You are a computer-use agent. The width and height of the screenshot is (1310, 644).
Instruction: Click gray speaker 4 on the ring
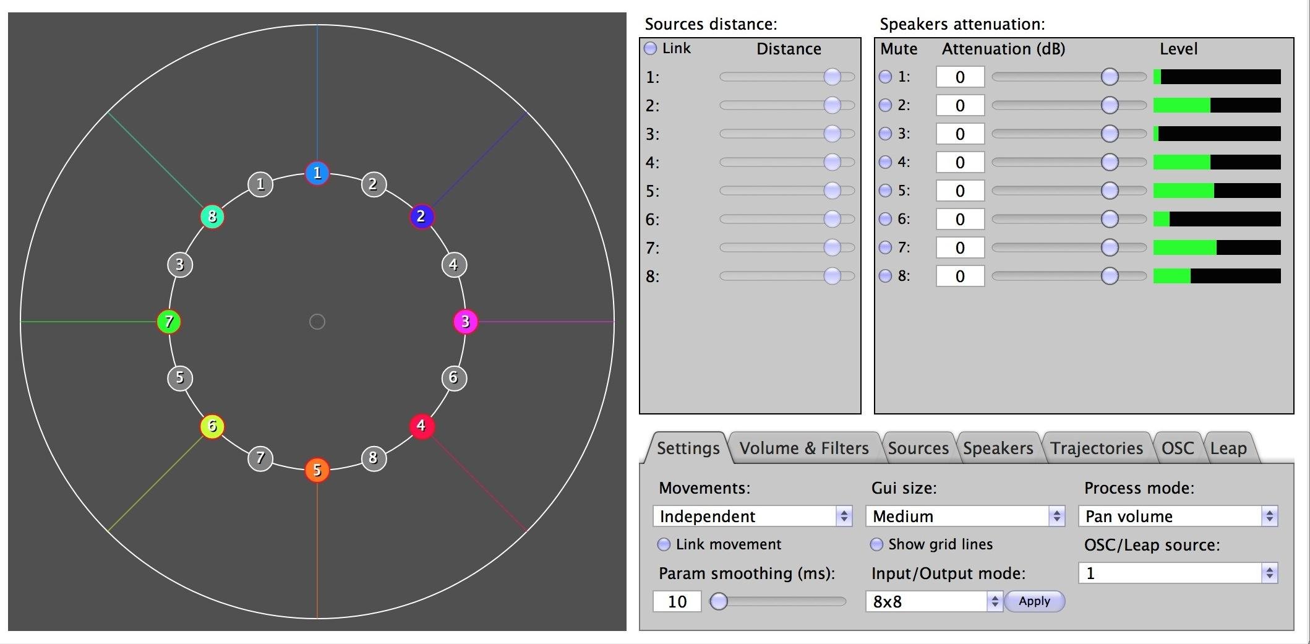pyautogui.click(x=453, y=265)
